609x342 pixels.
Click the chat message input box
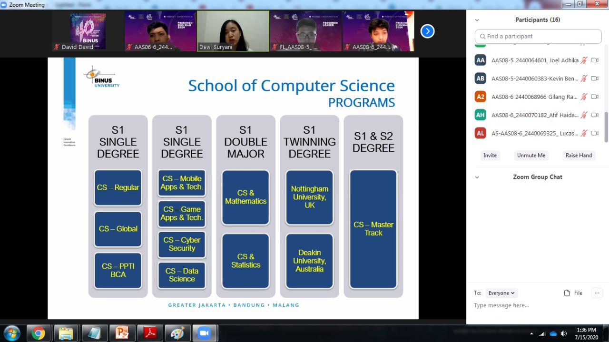coord(538,305)
